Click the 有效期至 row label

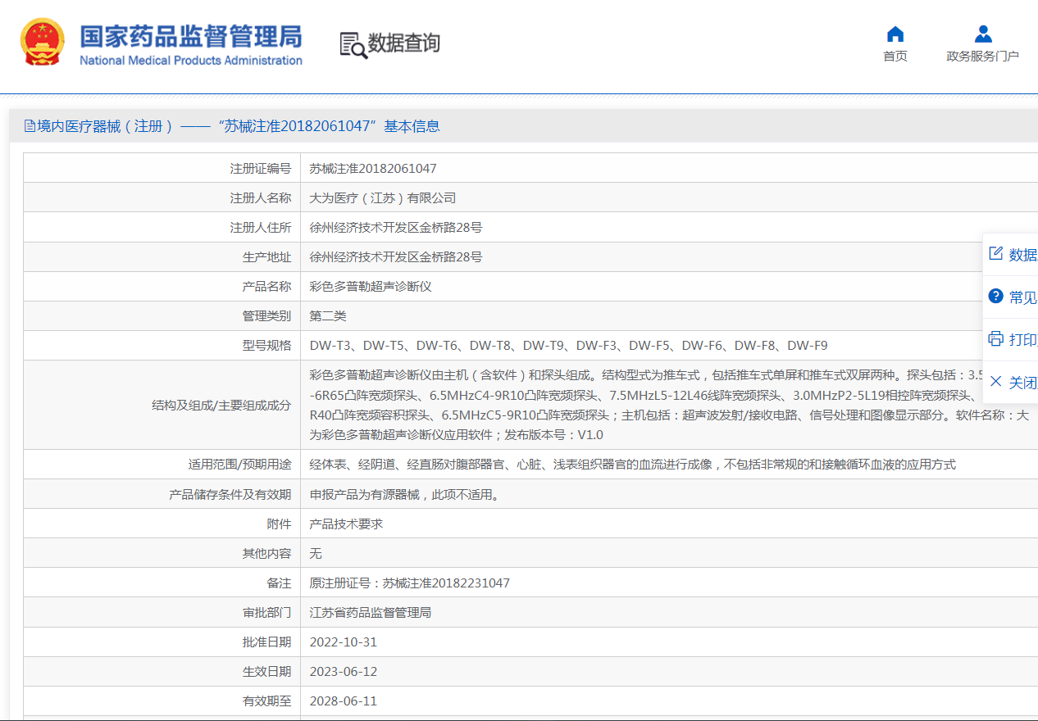(267, 701)
